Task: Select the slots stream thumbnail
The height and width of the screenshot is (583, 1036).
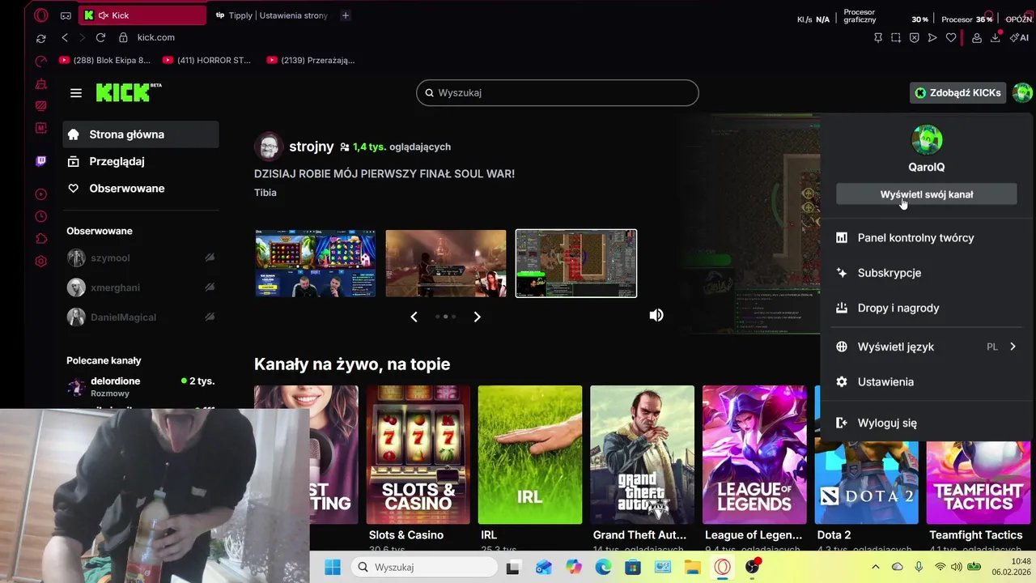Action: point(316,263)
